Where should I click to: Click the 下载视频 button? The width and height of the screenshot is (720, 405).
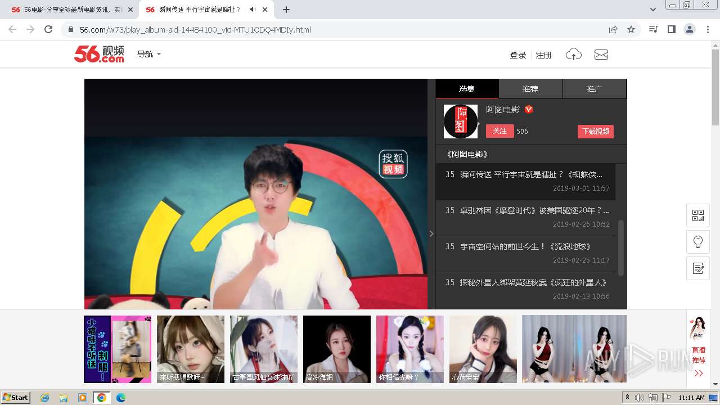[x=596, y=132]
